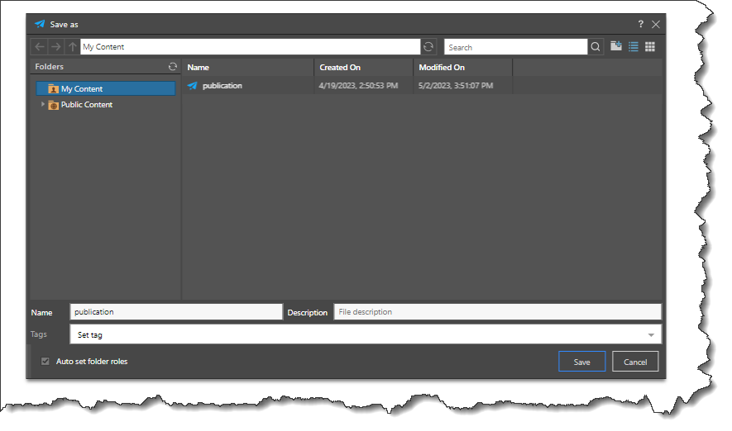
Task: Select the My Content folder
Action: 81,89
